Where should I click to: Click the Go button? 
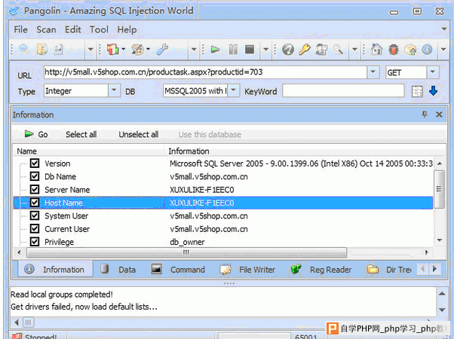36,134
